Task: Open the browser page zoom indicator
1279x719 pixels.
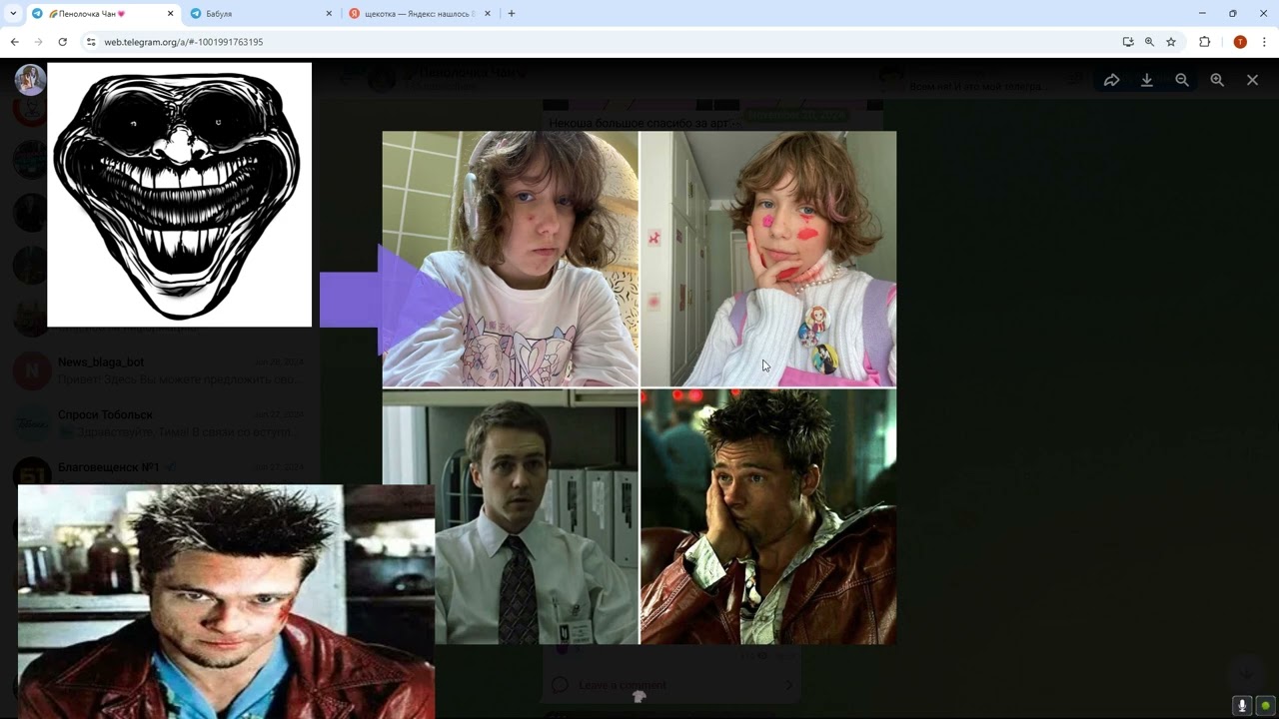Action: tap(1149, 42)
